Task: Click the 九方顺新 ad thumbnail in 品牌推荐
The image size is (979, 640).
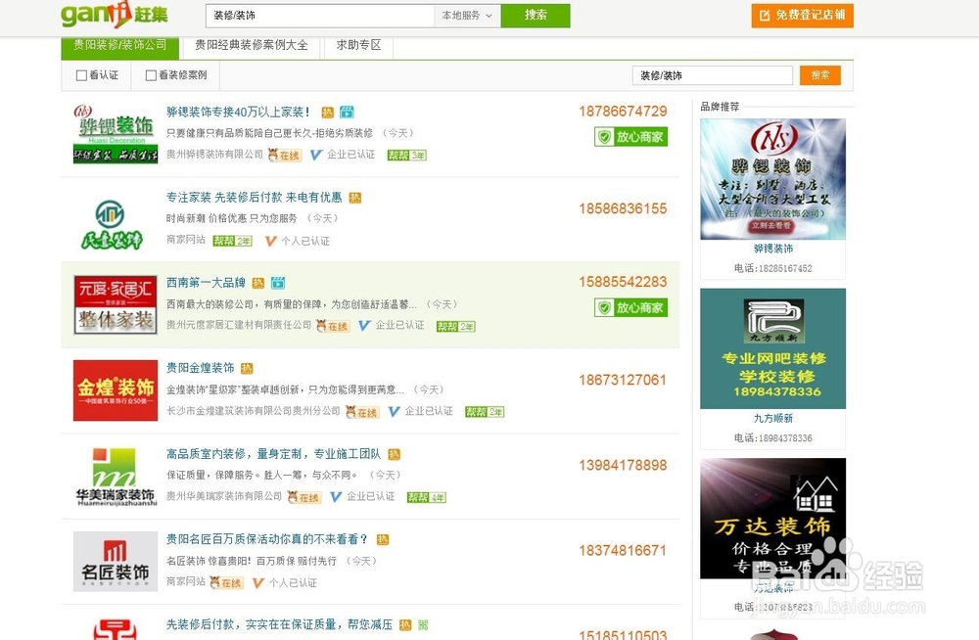Action: click(772, 348)
